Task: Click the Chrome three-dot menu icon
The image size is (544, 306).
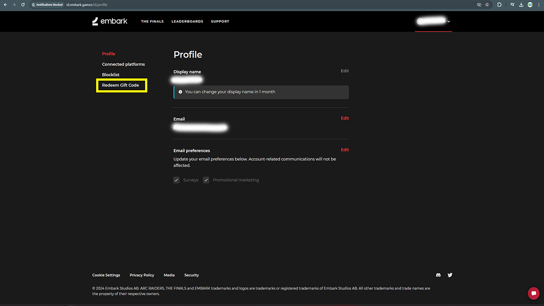Action: coord(538,5)
